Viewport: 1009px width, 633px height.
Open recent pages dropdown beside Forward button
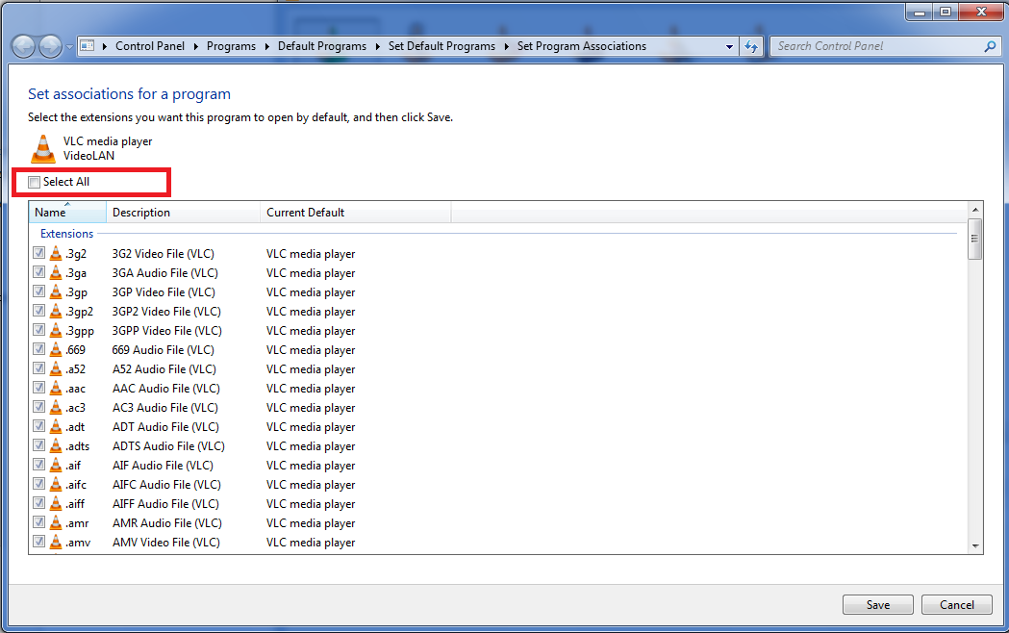click(69, 47)
